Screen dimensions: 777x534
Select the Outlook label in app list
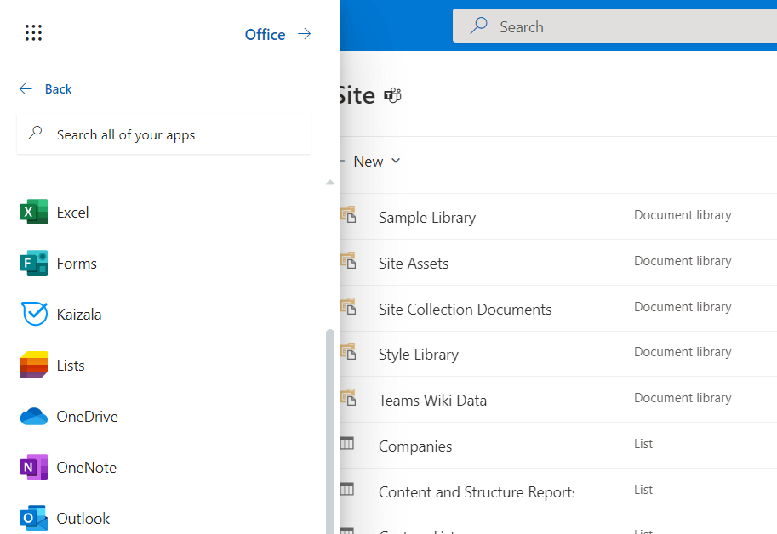(83, 518)
